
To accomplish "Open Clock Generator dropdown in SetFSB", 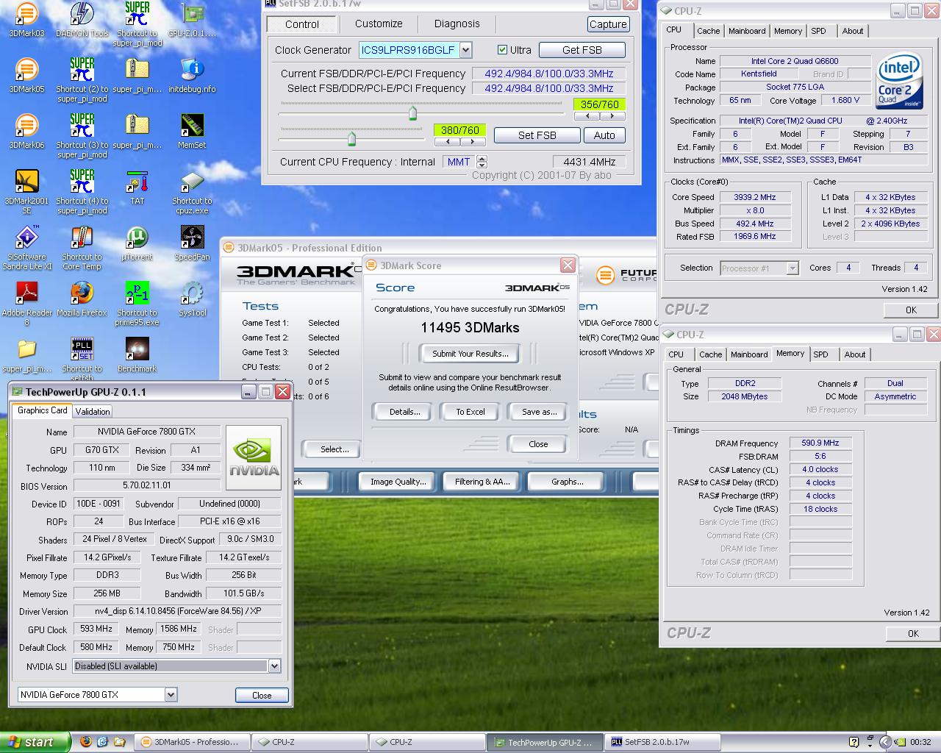I will pos(466,50).
